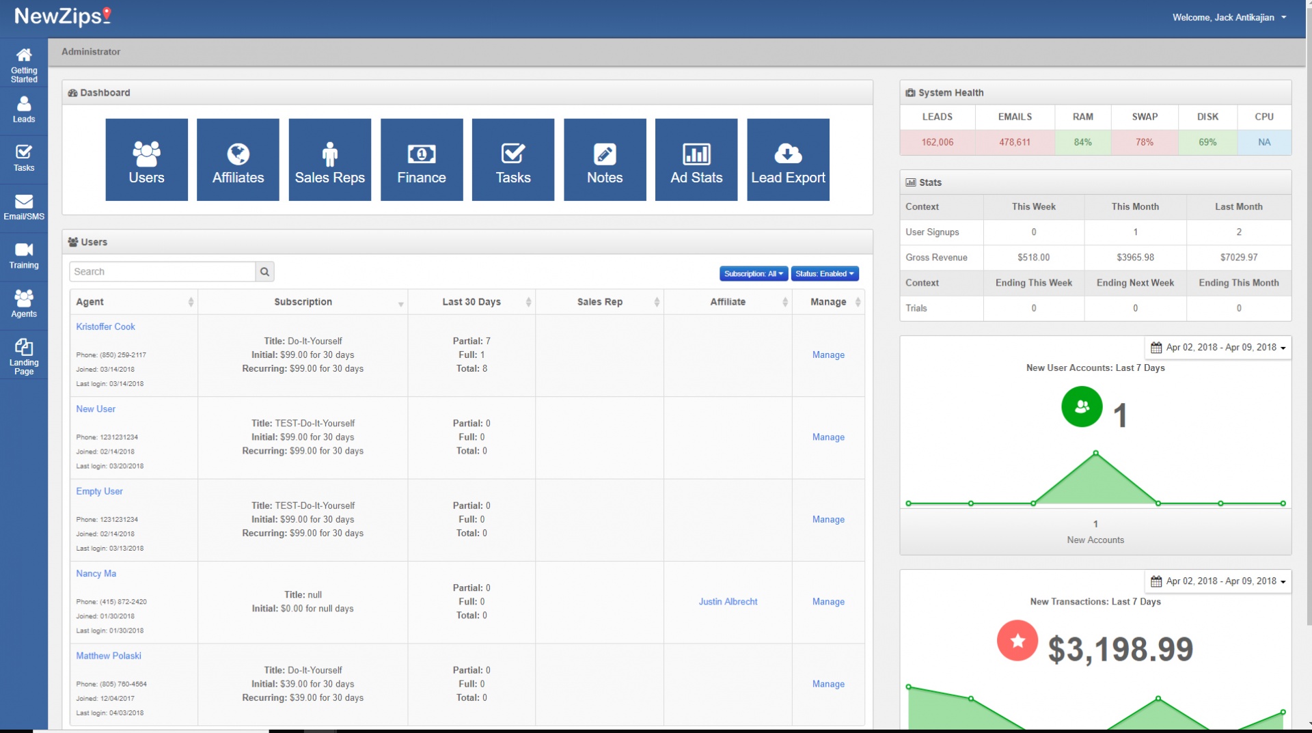Open Kristoffer Cook's agent profile
1312x733 pixels.
(x=105, y=327)
